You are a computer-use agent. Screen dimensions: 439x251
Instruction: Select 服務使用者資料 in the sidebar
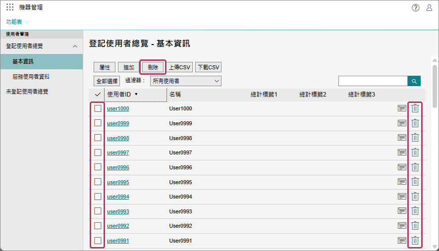click(x=31, y=77)
